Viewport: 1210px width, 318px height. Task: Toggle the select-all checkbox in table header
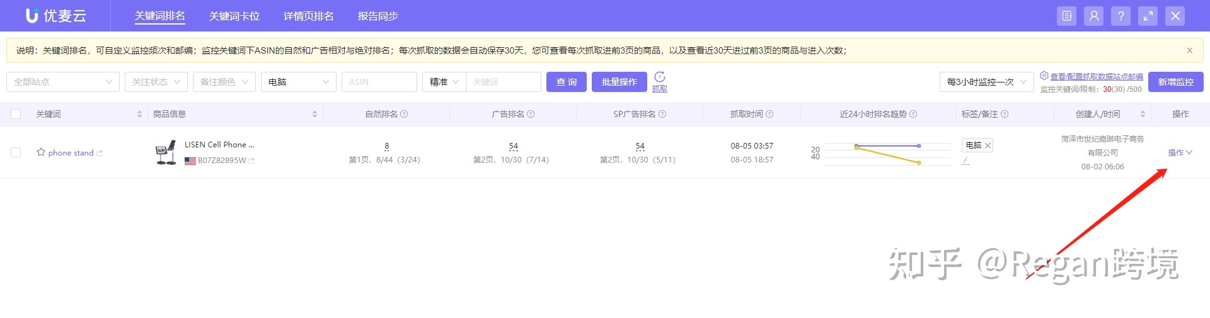(x=16, y=114)
